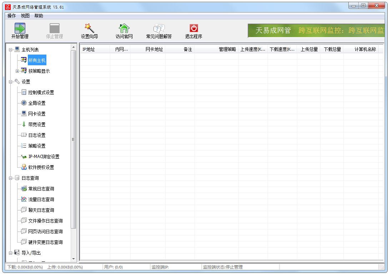389x275 pixels.
Task: Click the tree panel scrollbar thumb
Action: (74, 139)
